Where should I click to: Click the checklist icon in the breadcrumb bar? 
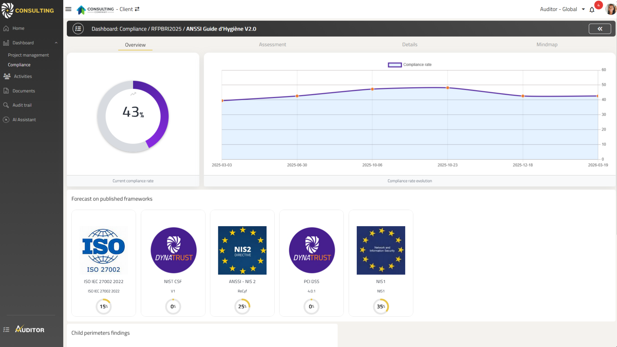click(x=78, y=29)
